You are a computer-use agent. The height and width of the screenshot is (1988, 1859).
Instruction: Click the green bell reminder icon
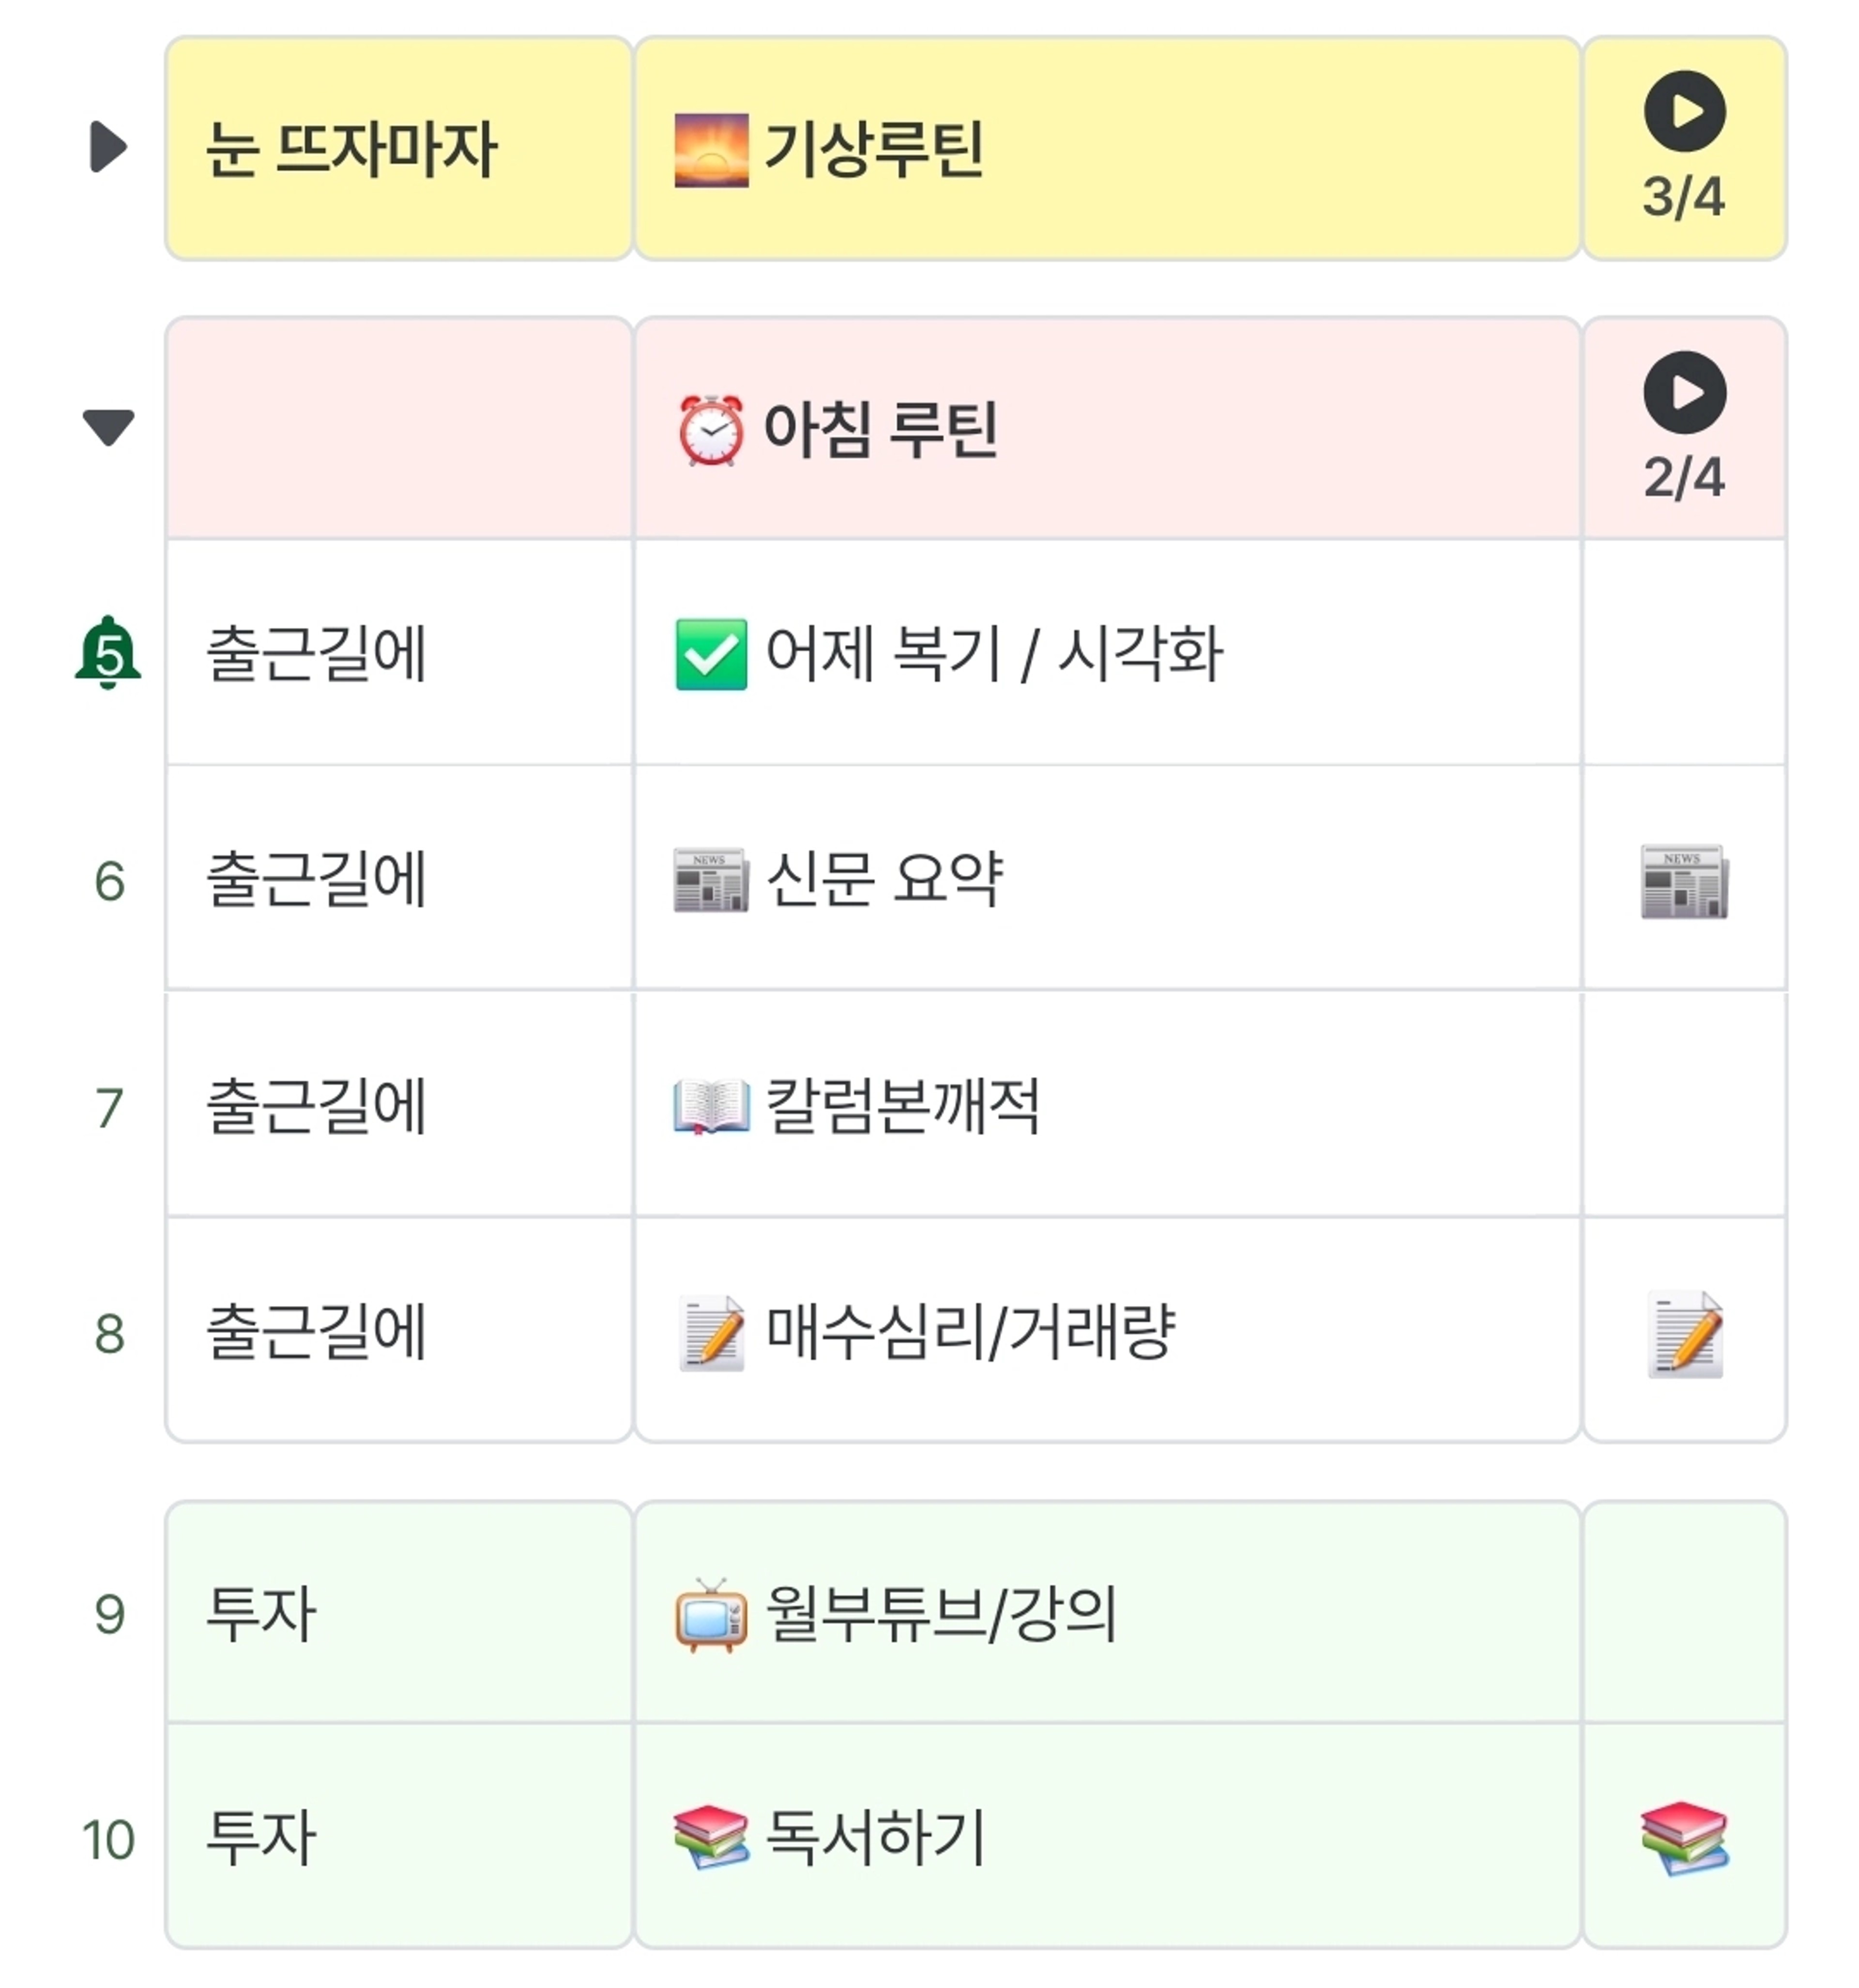[108, 652]
